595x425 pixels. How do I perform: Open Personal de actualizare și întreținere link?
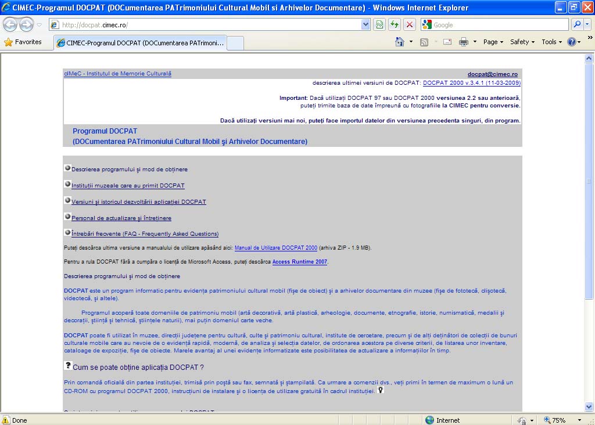[x=121, y=218]
